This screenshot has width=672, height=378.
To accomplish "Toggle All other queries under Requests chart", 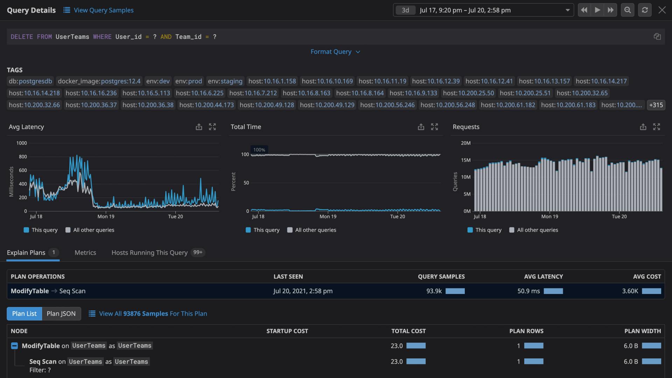I will coord(533,230).
